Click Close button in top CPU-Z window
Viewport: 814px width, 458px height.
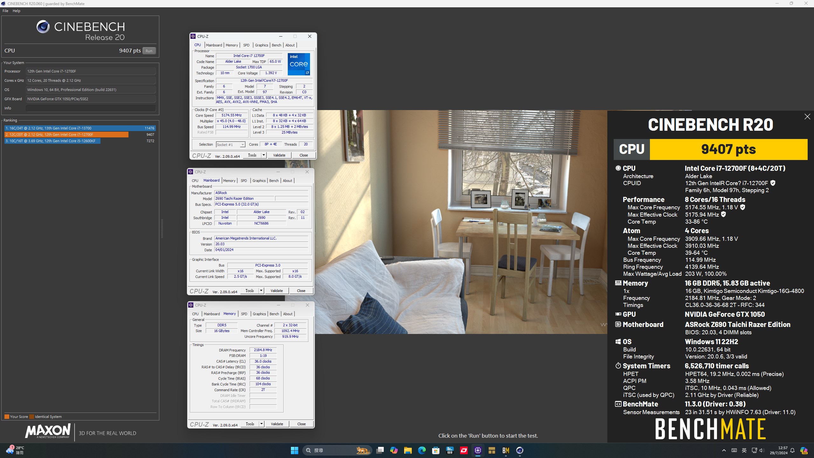(x=304, y=155)
